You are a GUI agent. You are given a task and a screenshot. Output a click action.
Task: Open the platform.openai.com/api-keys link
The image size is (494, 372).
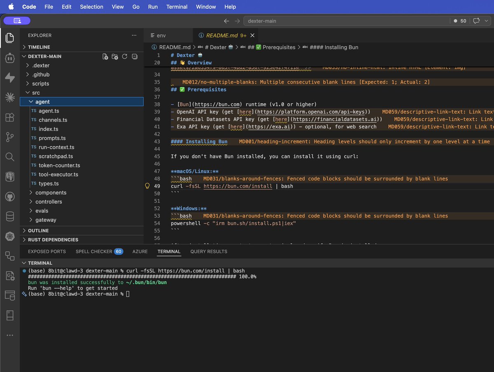click(x=312, y=112)
